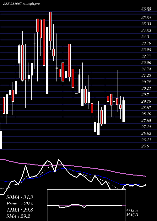
Task: Click the 33.79 price axis label
Action: pos(146,43)
